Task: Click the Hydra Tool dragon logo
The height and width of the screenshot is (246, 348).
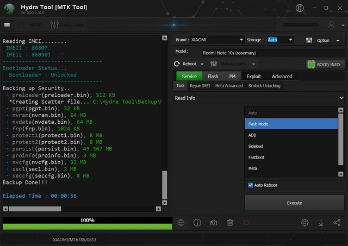Action: (x=9, y=9)
